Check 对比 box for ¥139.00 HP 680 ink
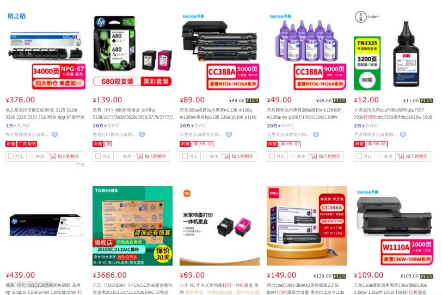 (98, 156)
